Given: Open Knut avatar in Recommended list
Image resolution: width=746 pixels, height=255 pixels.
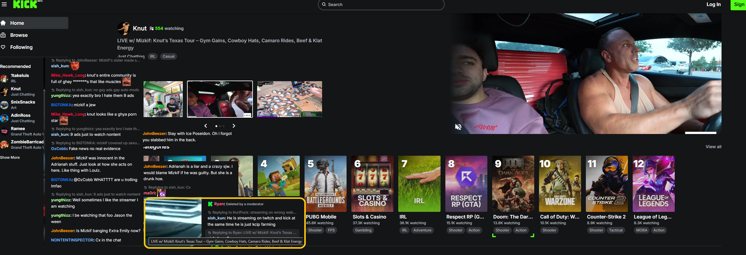Looking at the screenshot, I should 4,91.
